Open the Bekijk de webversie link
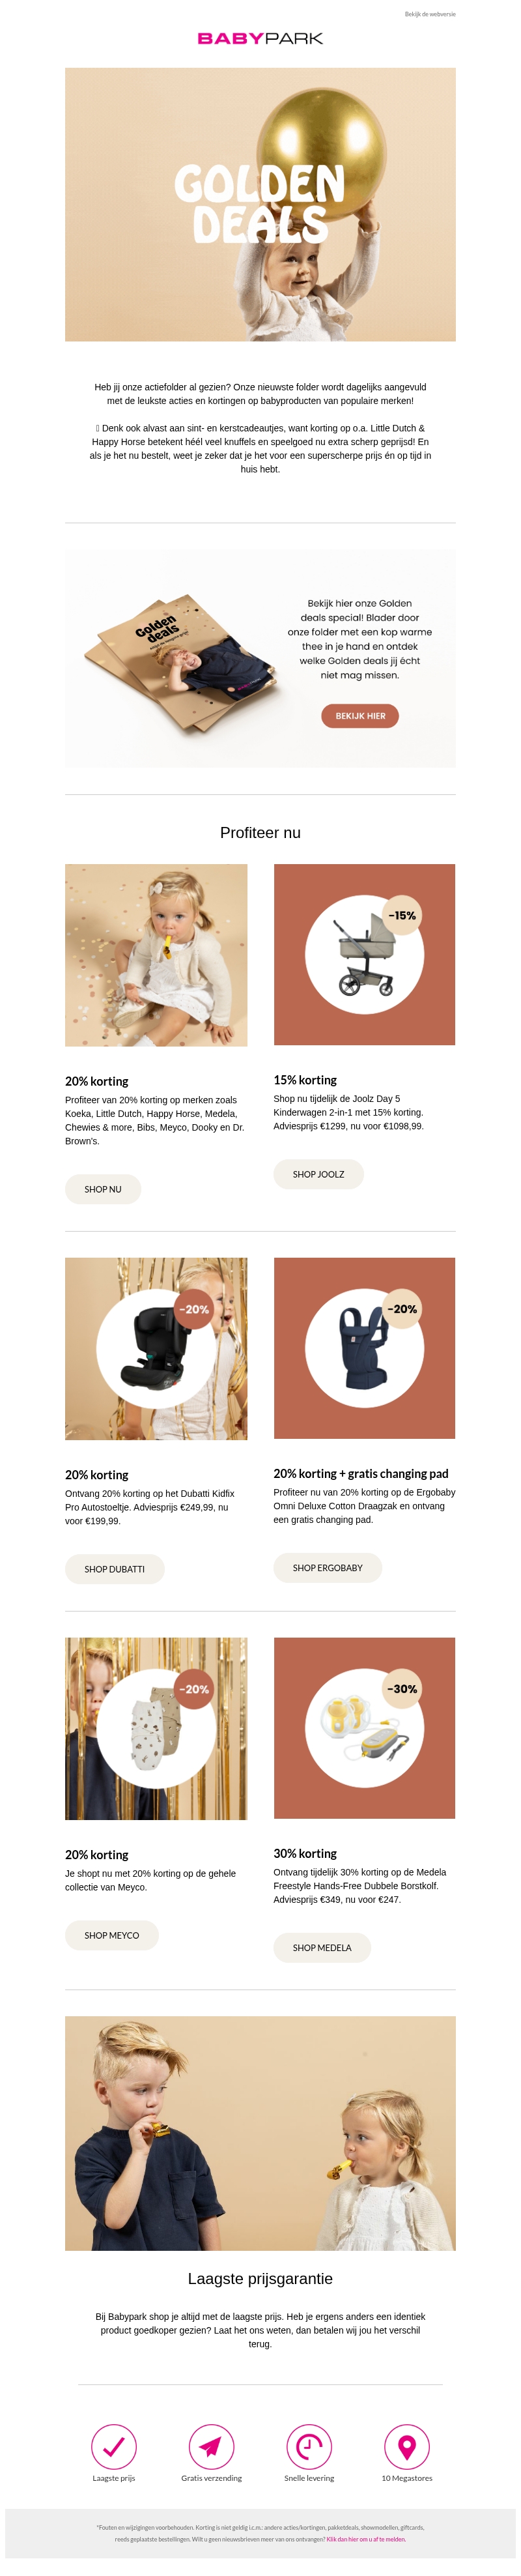This screenshot has height=2576, width=521. point(430,14)
